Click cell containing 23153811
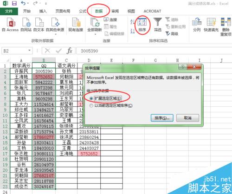Viewport: 232px width, 194px height. [89, 132]
